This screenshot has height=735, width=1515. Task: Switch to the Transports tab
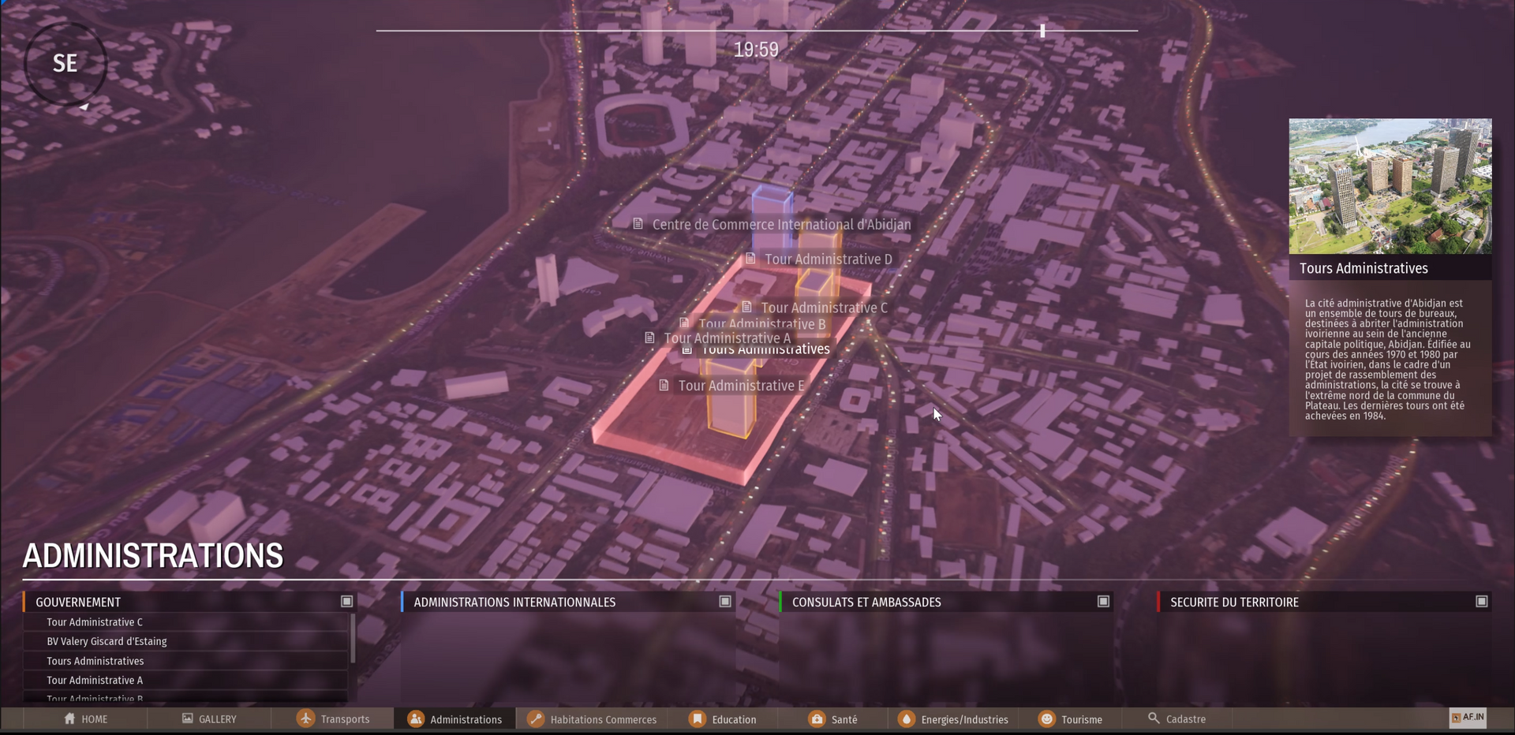click(x=332, y=718)
